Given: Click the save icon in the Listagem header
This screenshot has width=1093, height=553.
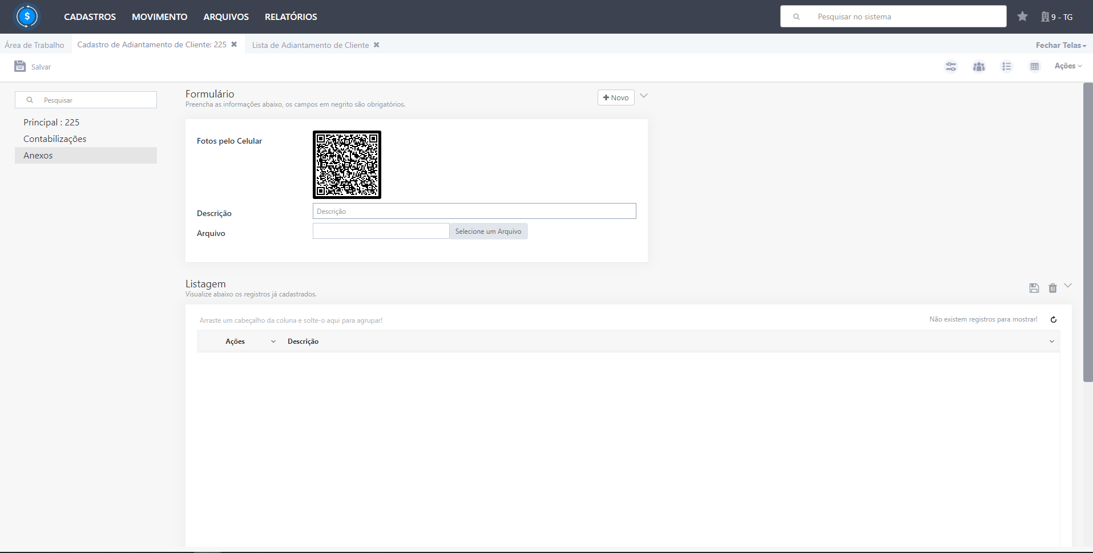Looking at the screenshot, I should point(1034,288).
